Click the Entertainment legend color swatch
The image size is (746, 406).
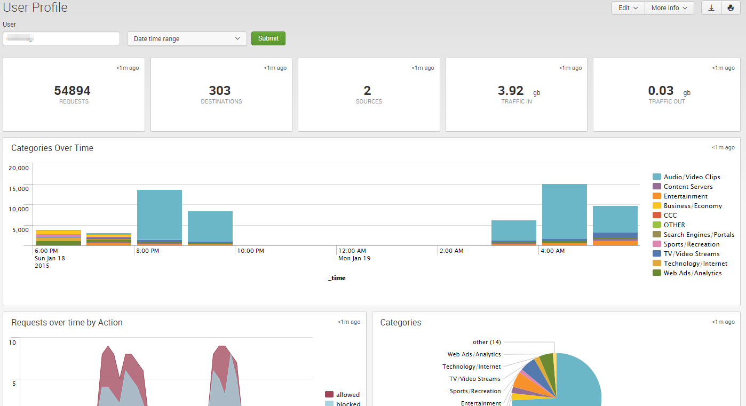pyautogui.click(x=657, y=196)
